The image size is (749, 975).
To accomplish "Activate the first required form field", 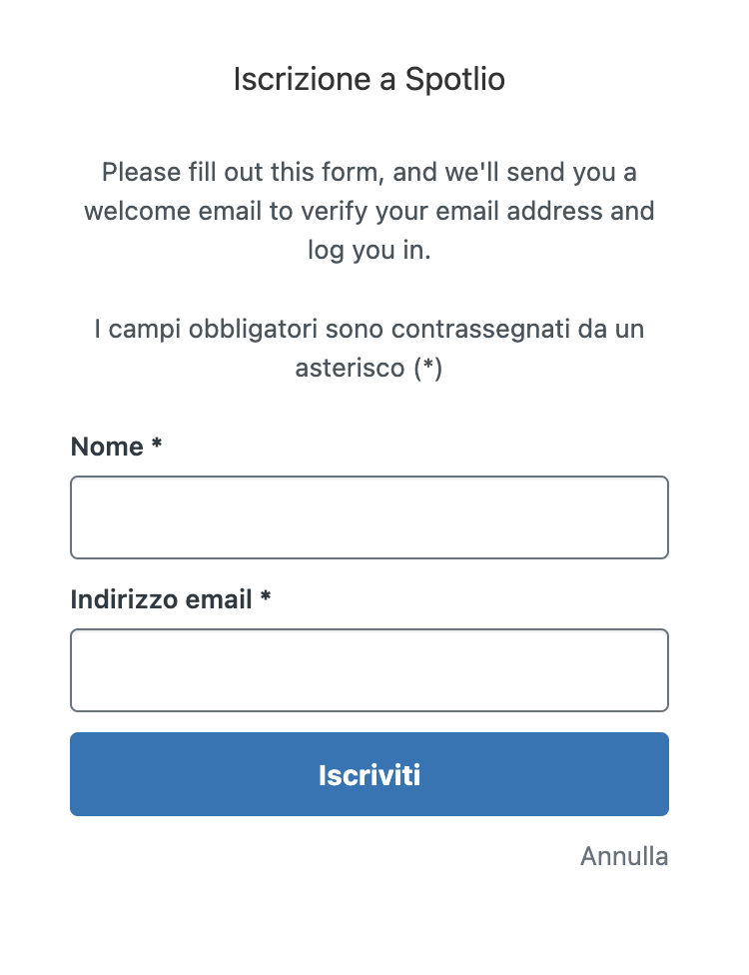I will click(370, 517).
